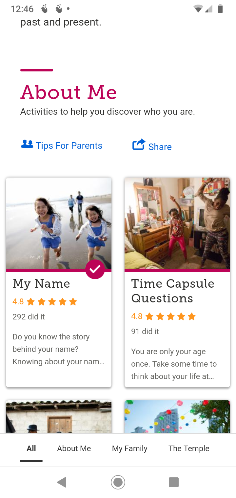Tap the colorful lanterns activity image
This screenshot has width=236, height=498.
(177, 416)
